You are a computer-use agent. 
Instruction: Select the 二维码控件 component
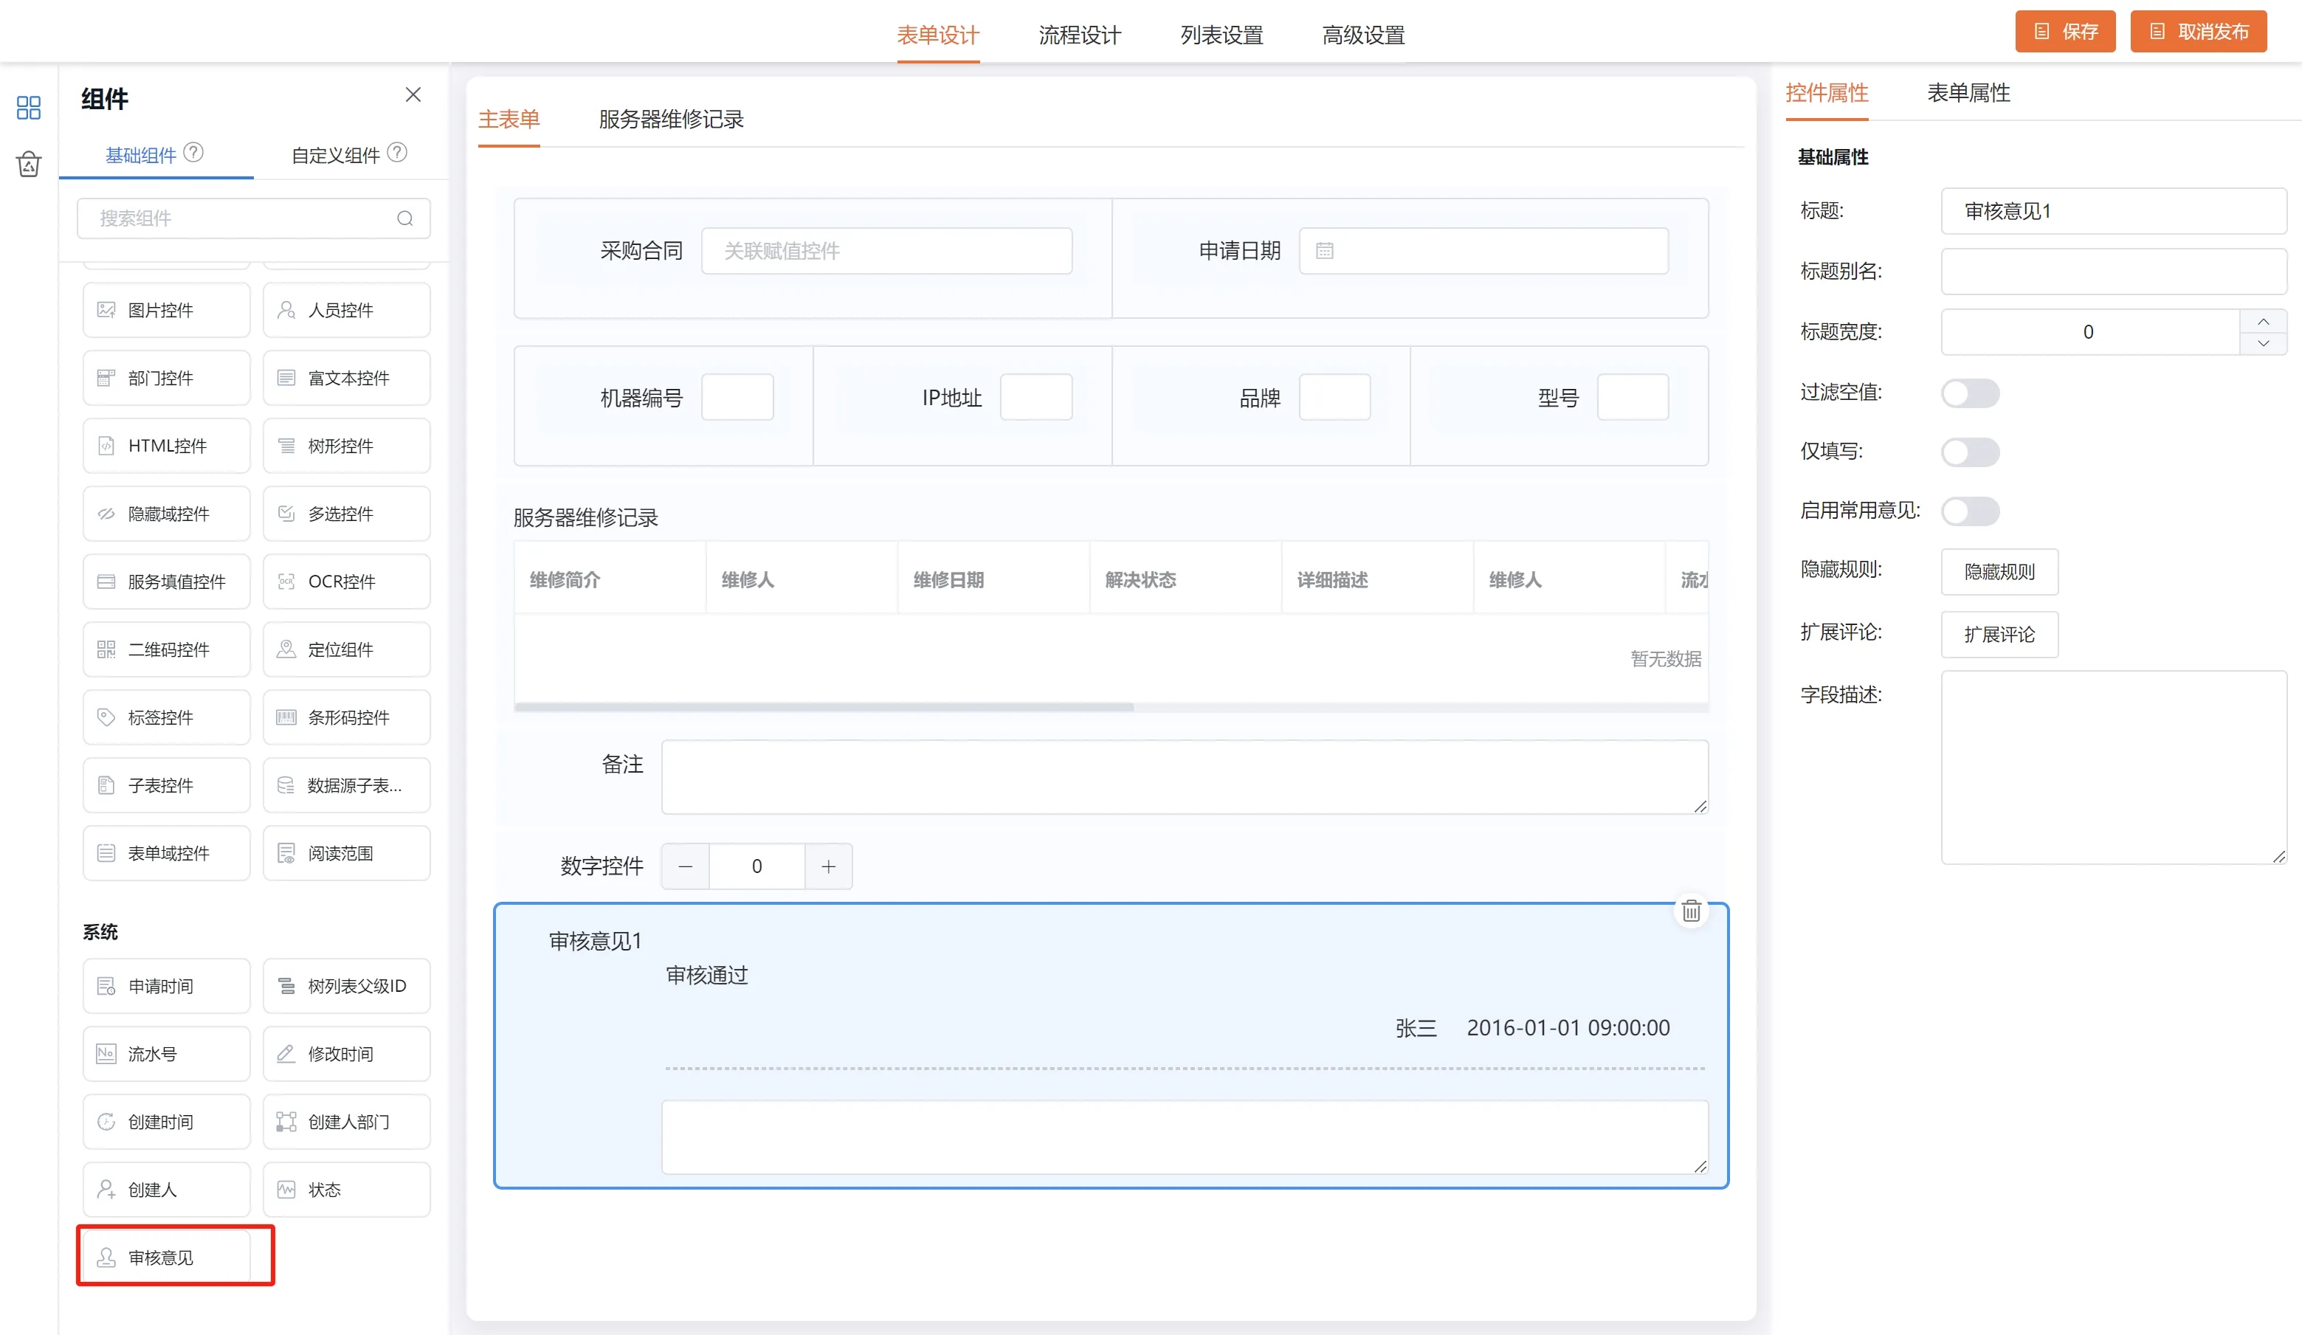click(x=166, y=649)
